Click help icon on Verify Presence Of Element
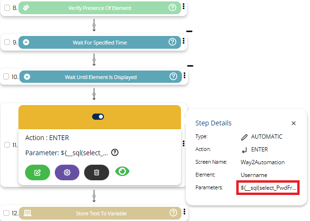Image resolution: width=310 pixels, height=221 pixels. click(x=172, y=8)
